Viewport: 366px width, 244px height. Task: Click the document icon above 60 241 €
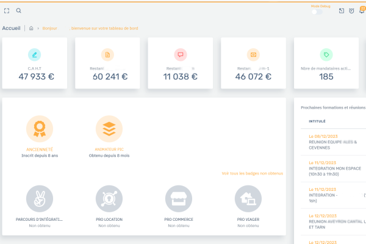(x=107, y=54)
